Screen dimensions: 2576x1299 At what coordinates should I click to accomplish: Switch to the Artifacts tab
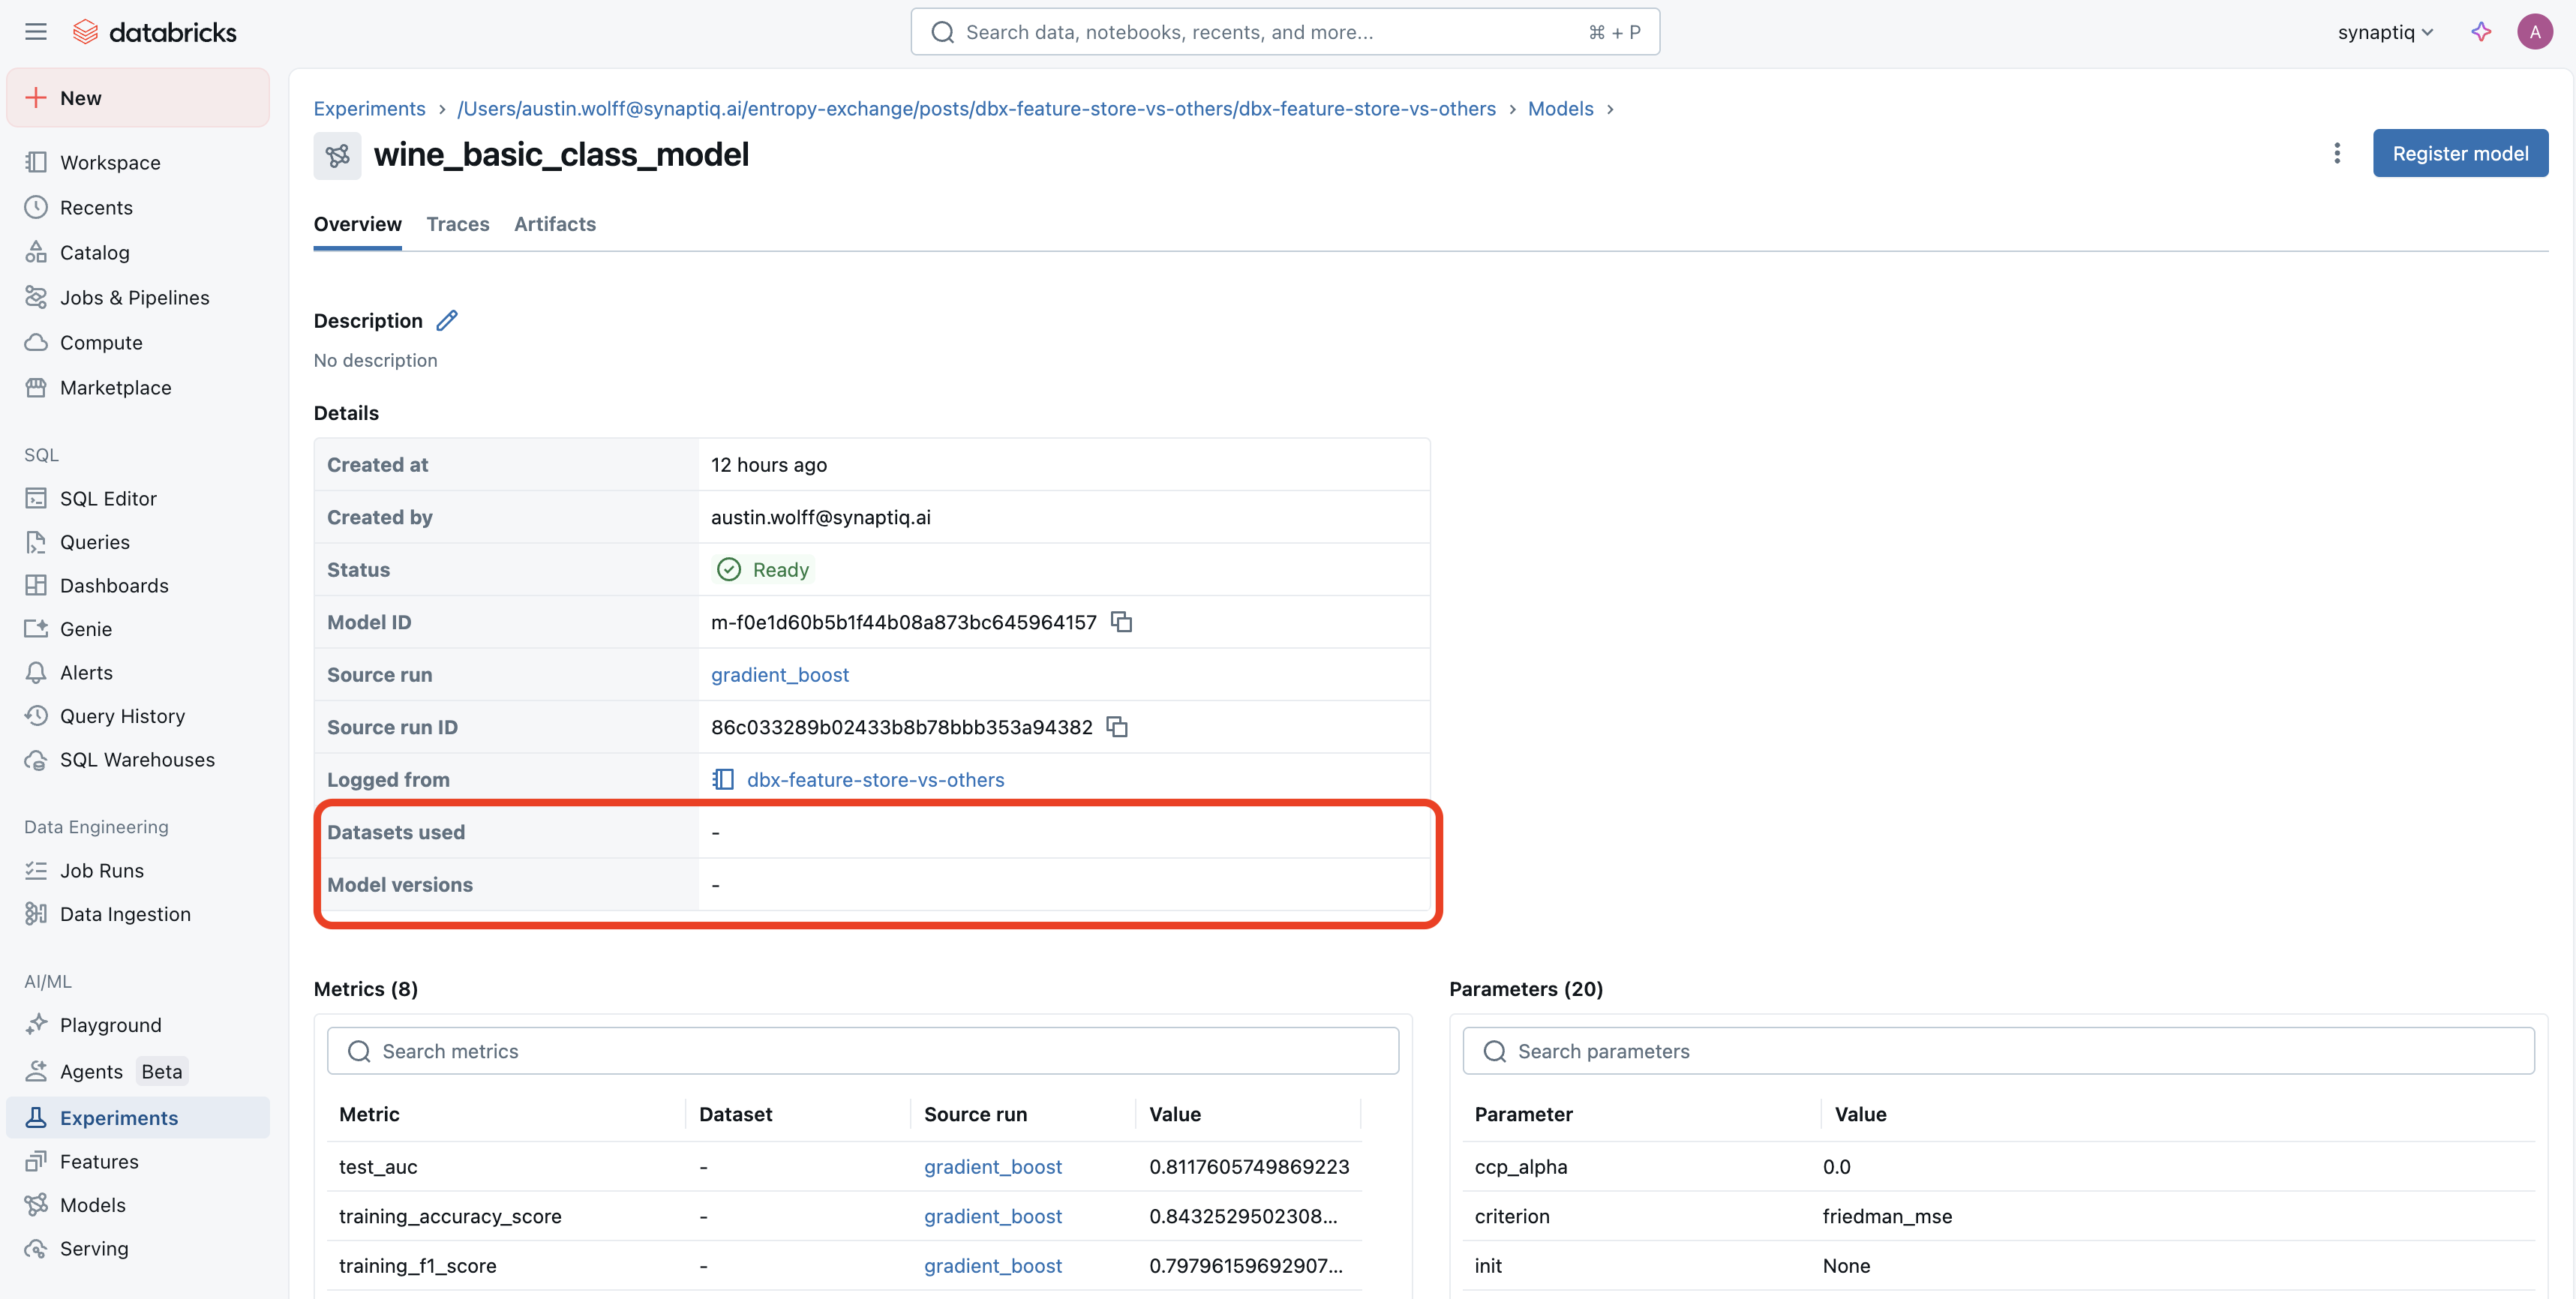tap(555, 224)
